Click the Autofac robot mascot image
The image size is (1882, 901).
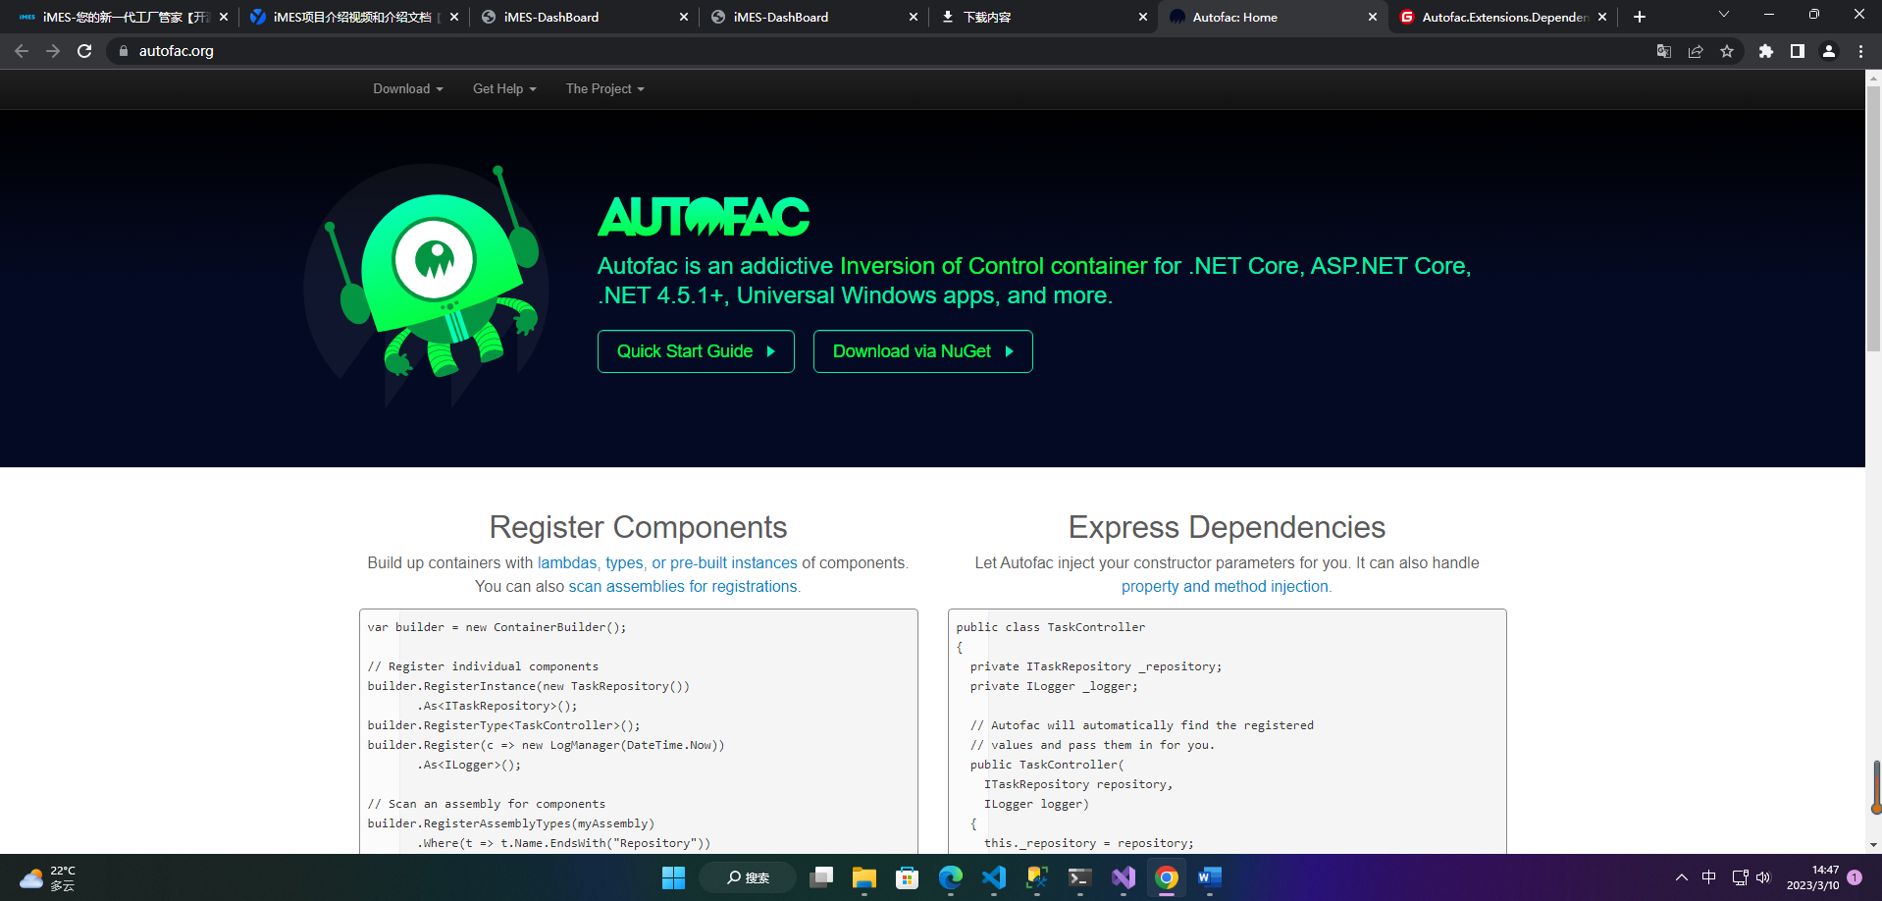pyautogui.click(x=426, y=285)
